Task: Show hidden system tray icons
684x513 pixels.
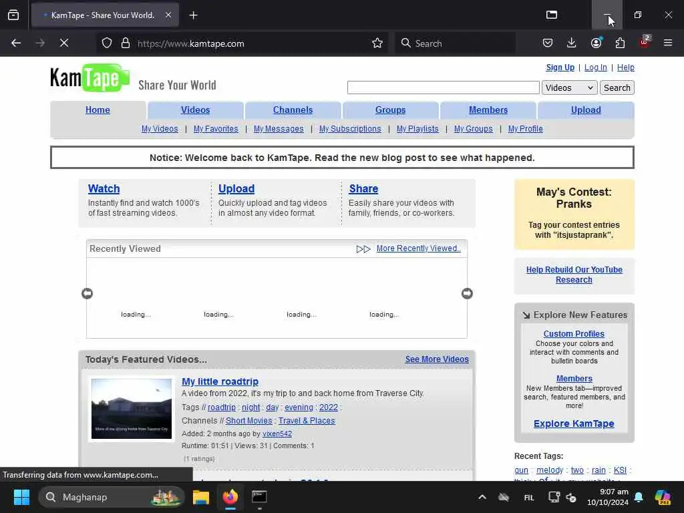Action: (482, 497)
